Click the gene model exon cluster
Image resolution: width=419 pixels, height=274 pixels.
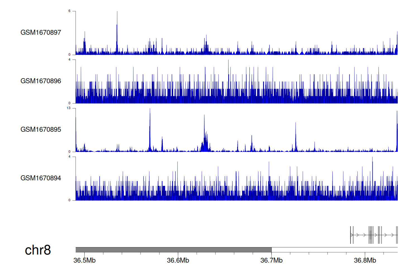(374, 235)
